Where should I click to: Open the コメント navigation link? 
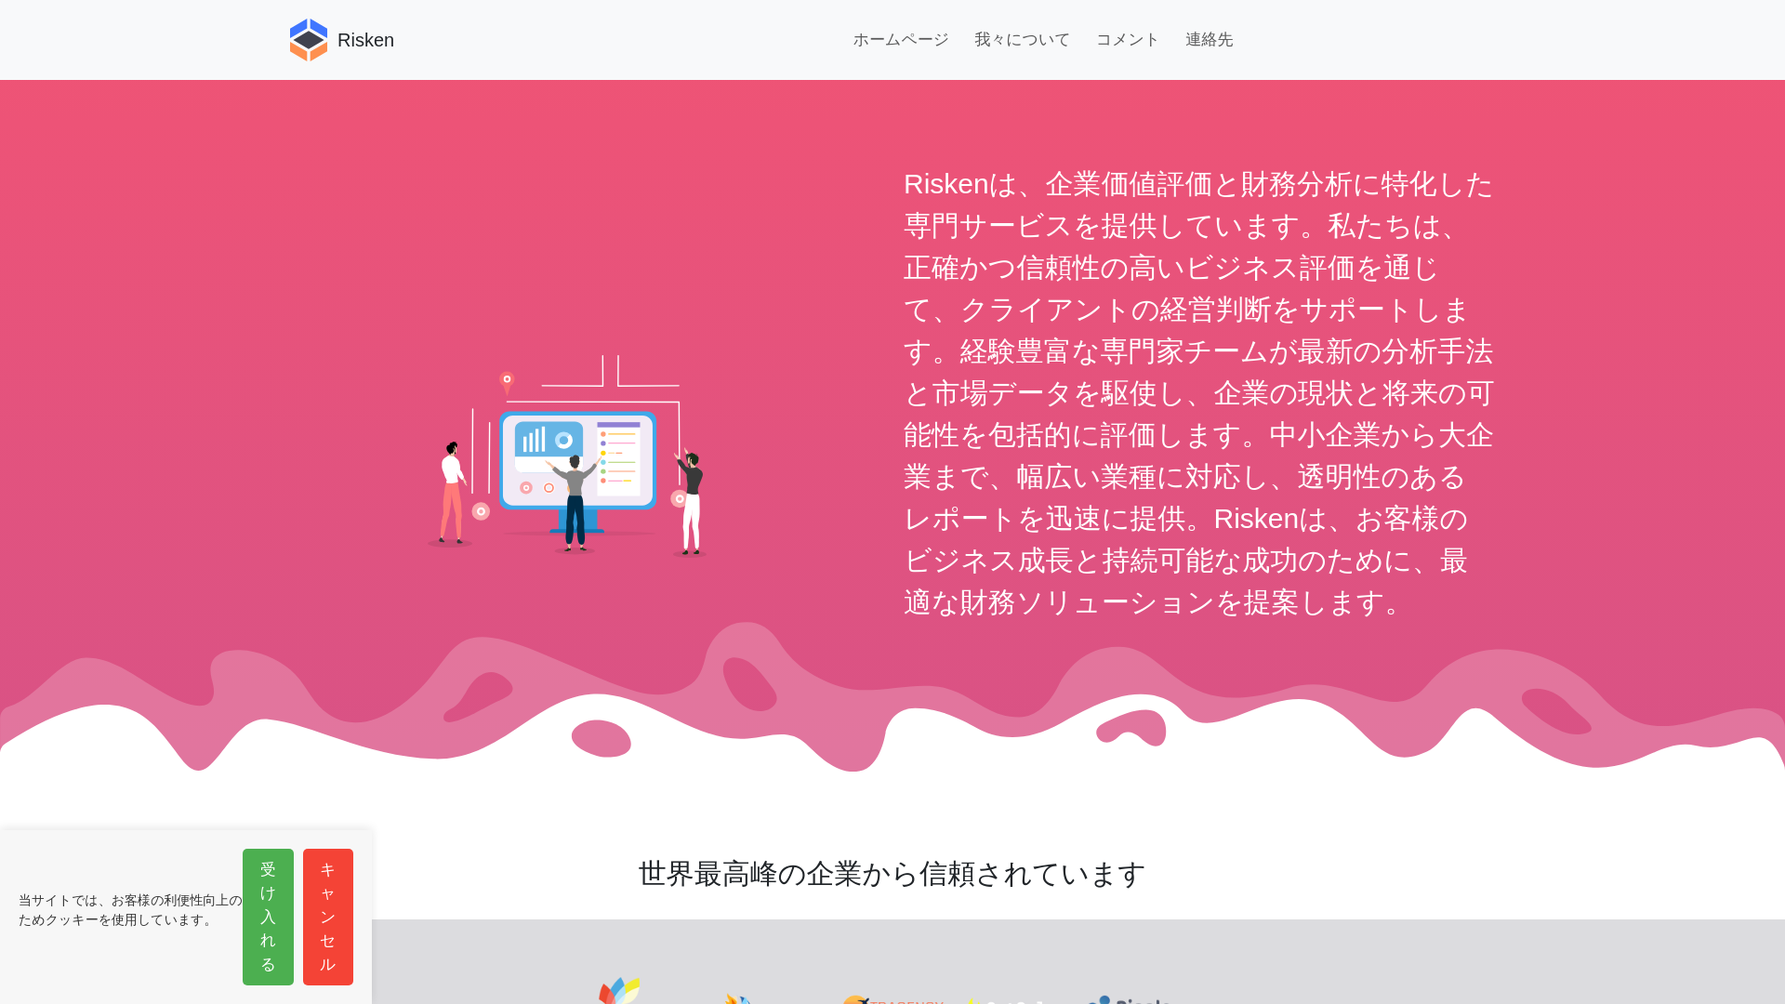click(x=1128, y=39)
